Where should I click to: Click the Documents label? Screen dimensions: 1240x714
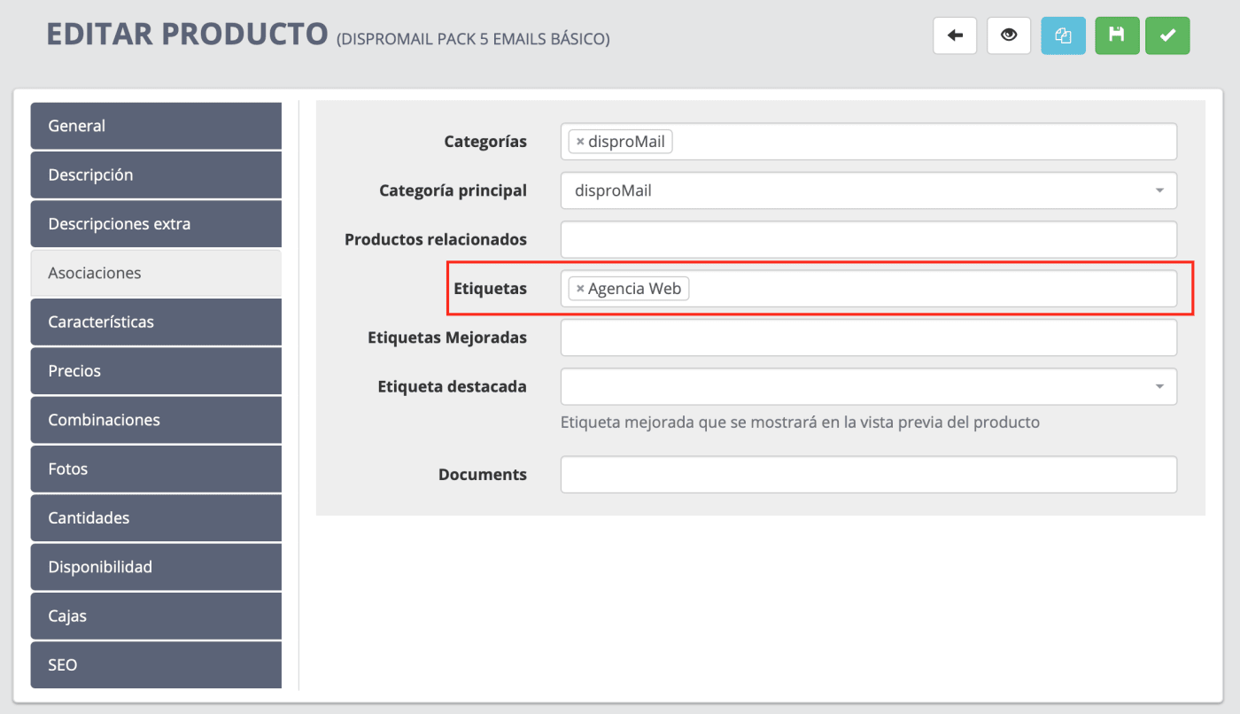(x=483, y=475)
